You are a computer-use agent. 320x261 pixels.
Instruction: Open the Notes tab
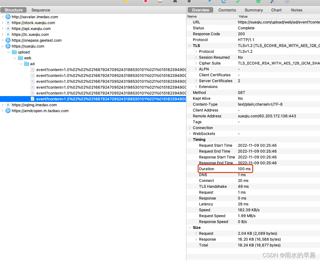(297, 10)
